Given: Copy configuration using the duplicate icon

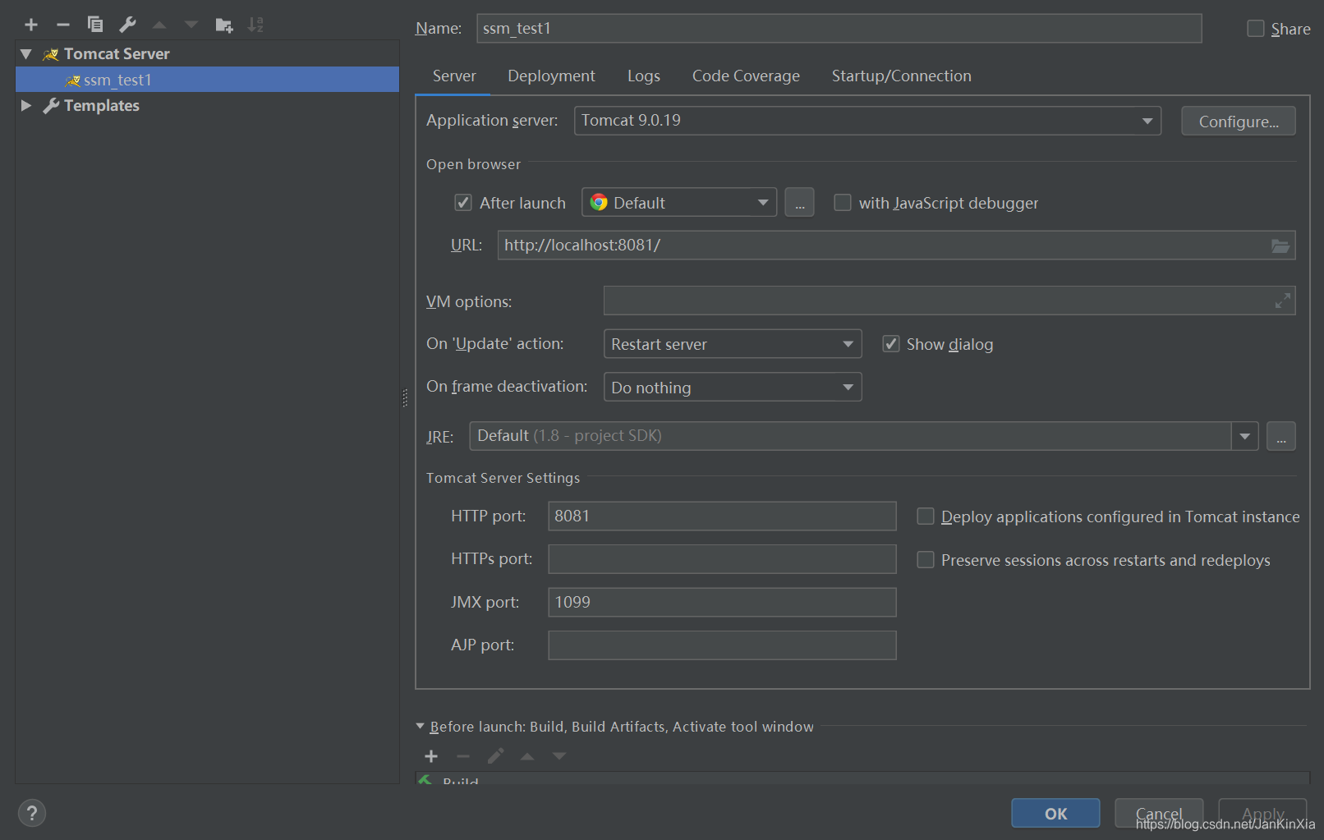Looking at the screenshot, I should [95, 25].
